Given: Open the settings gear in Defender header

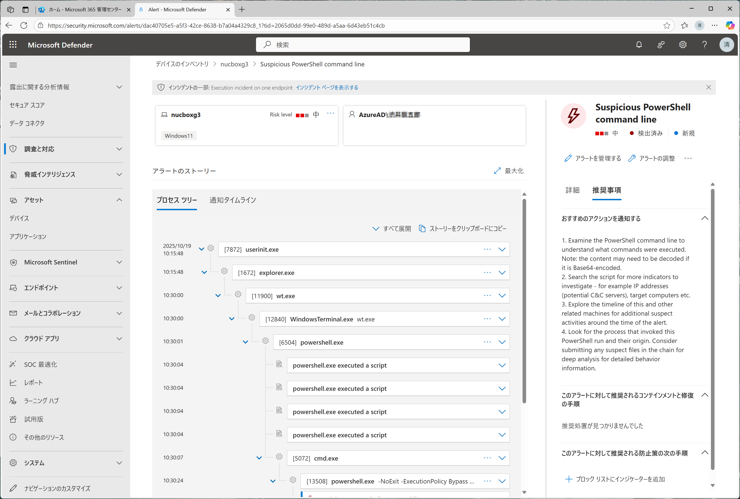Looking at the screenshot, I should (682, 45).
